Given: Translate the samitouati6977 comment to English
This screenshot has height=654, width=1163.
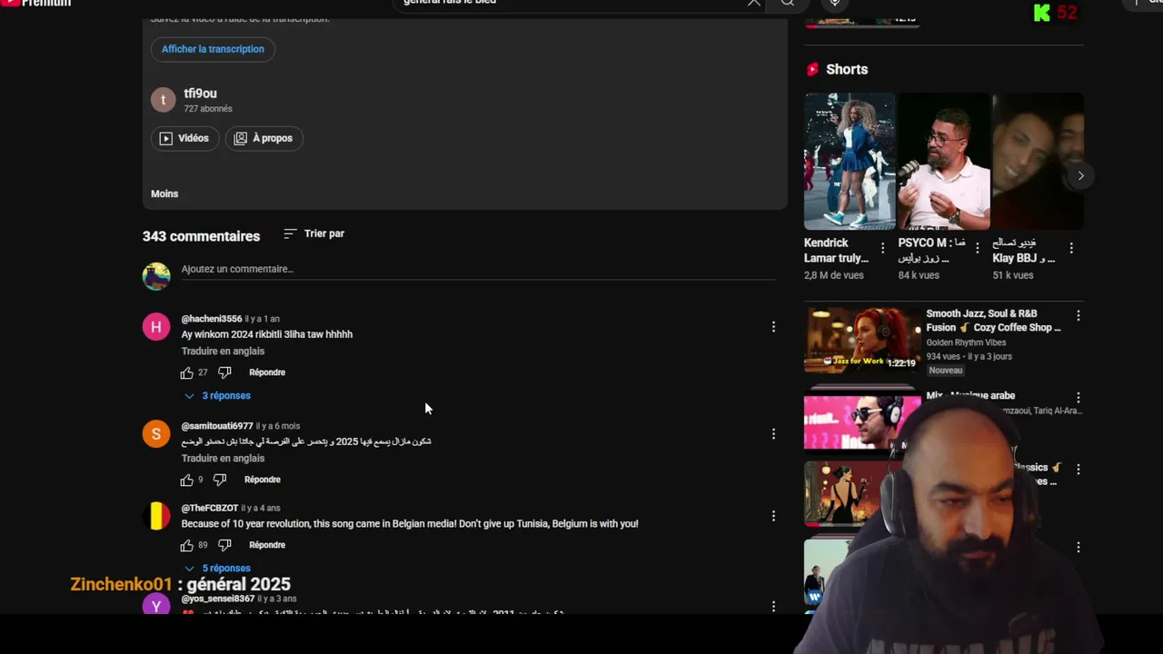Looking at the screenshot, I should pyautogui.click(x=223, y=459).
